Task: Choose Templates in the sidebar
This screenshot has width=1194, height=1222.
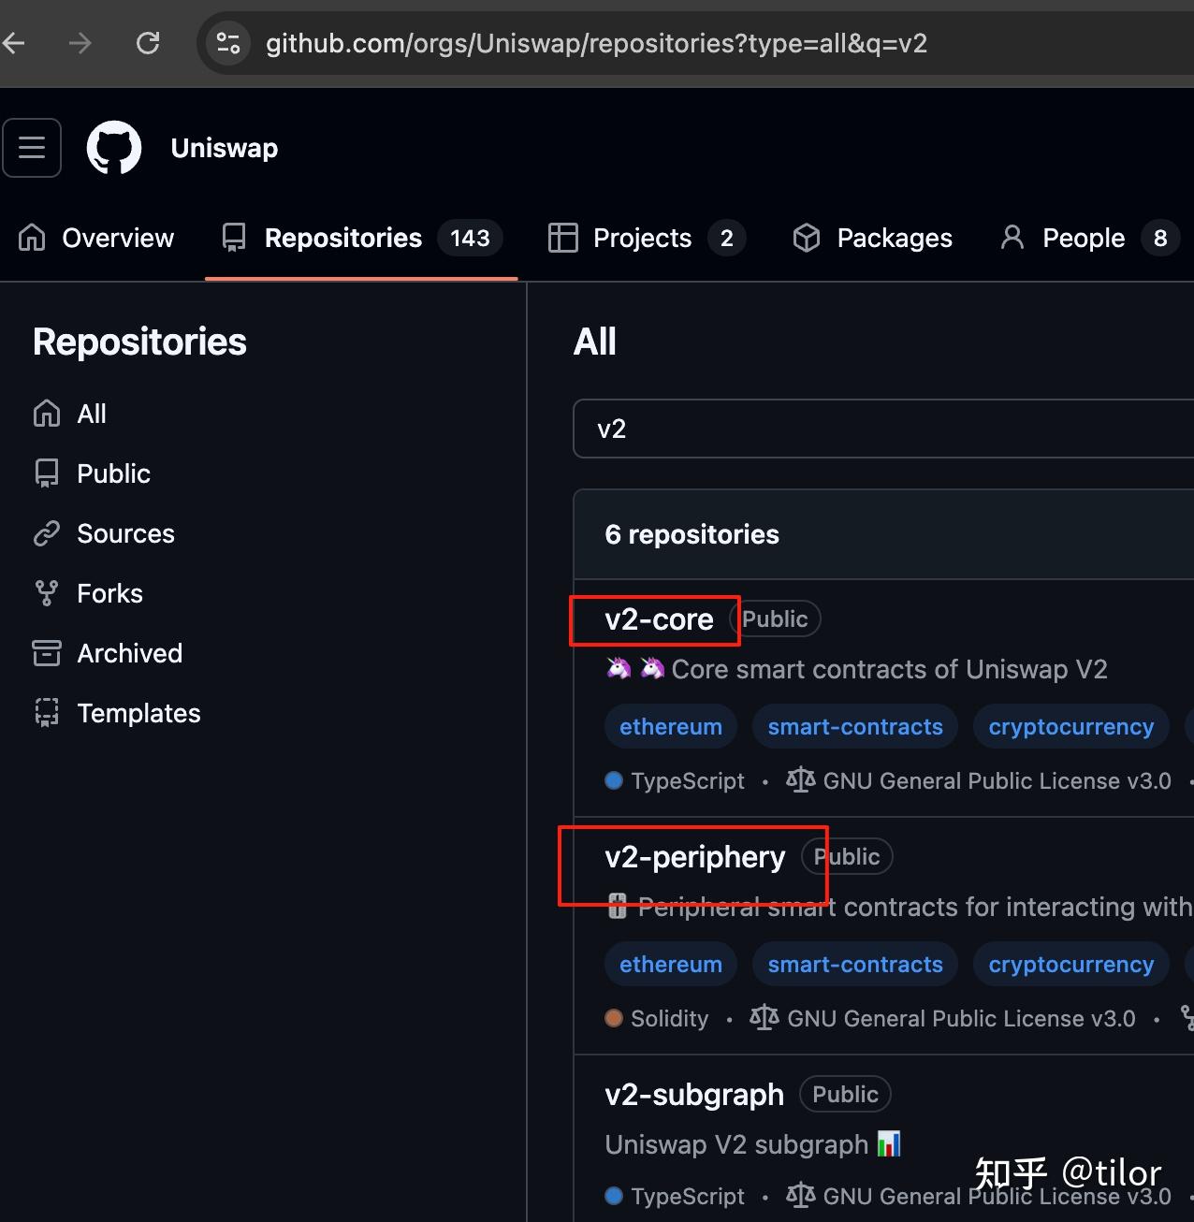Action: coord(138,713)
